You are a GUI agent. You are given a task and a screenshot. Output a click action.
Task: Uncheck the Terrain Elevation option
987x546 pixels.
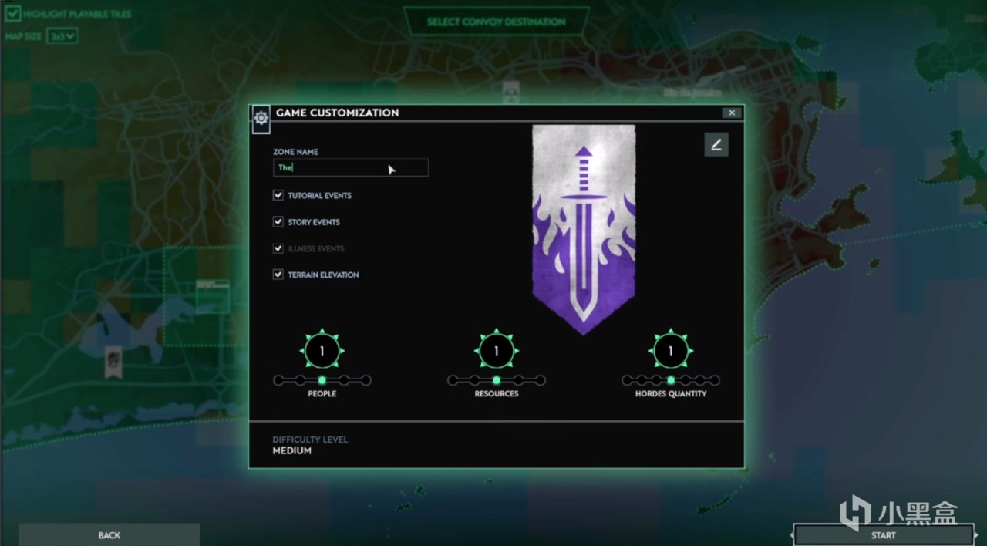point(278,274)
